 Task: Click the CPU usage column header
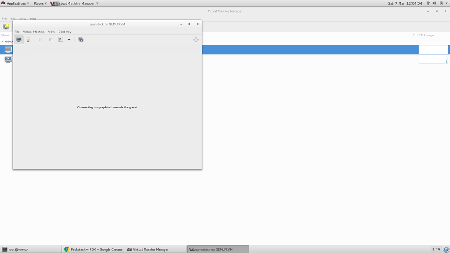[432, 35]
